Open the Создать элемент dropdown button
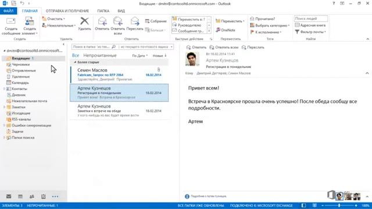Viewport: 372px width, 209px height. (x=30, y=26)
